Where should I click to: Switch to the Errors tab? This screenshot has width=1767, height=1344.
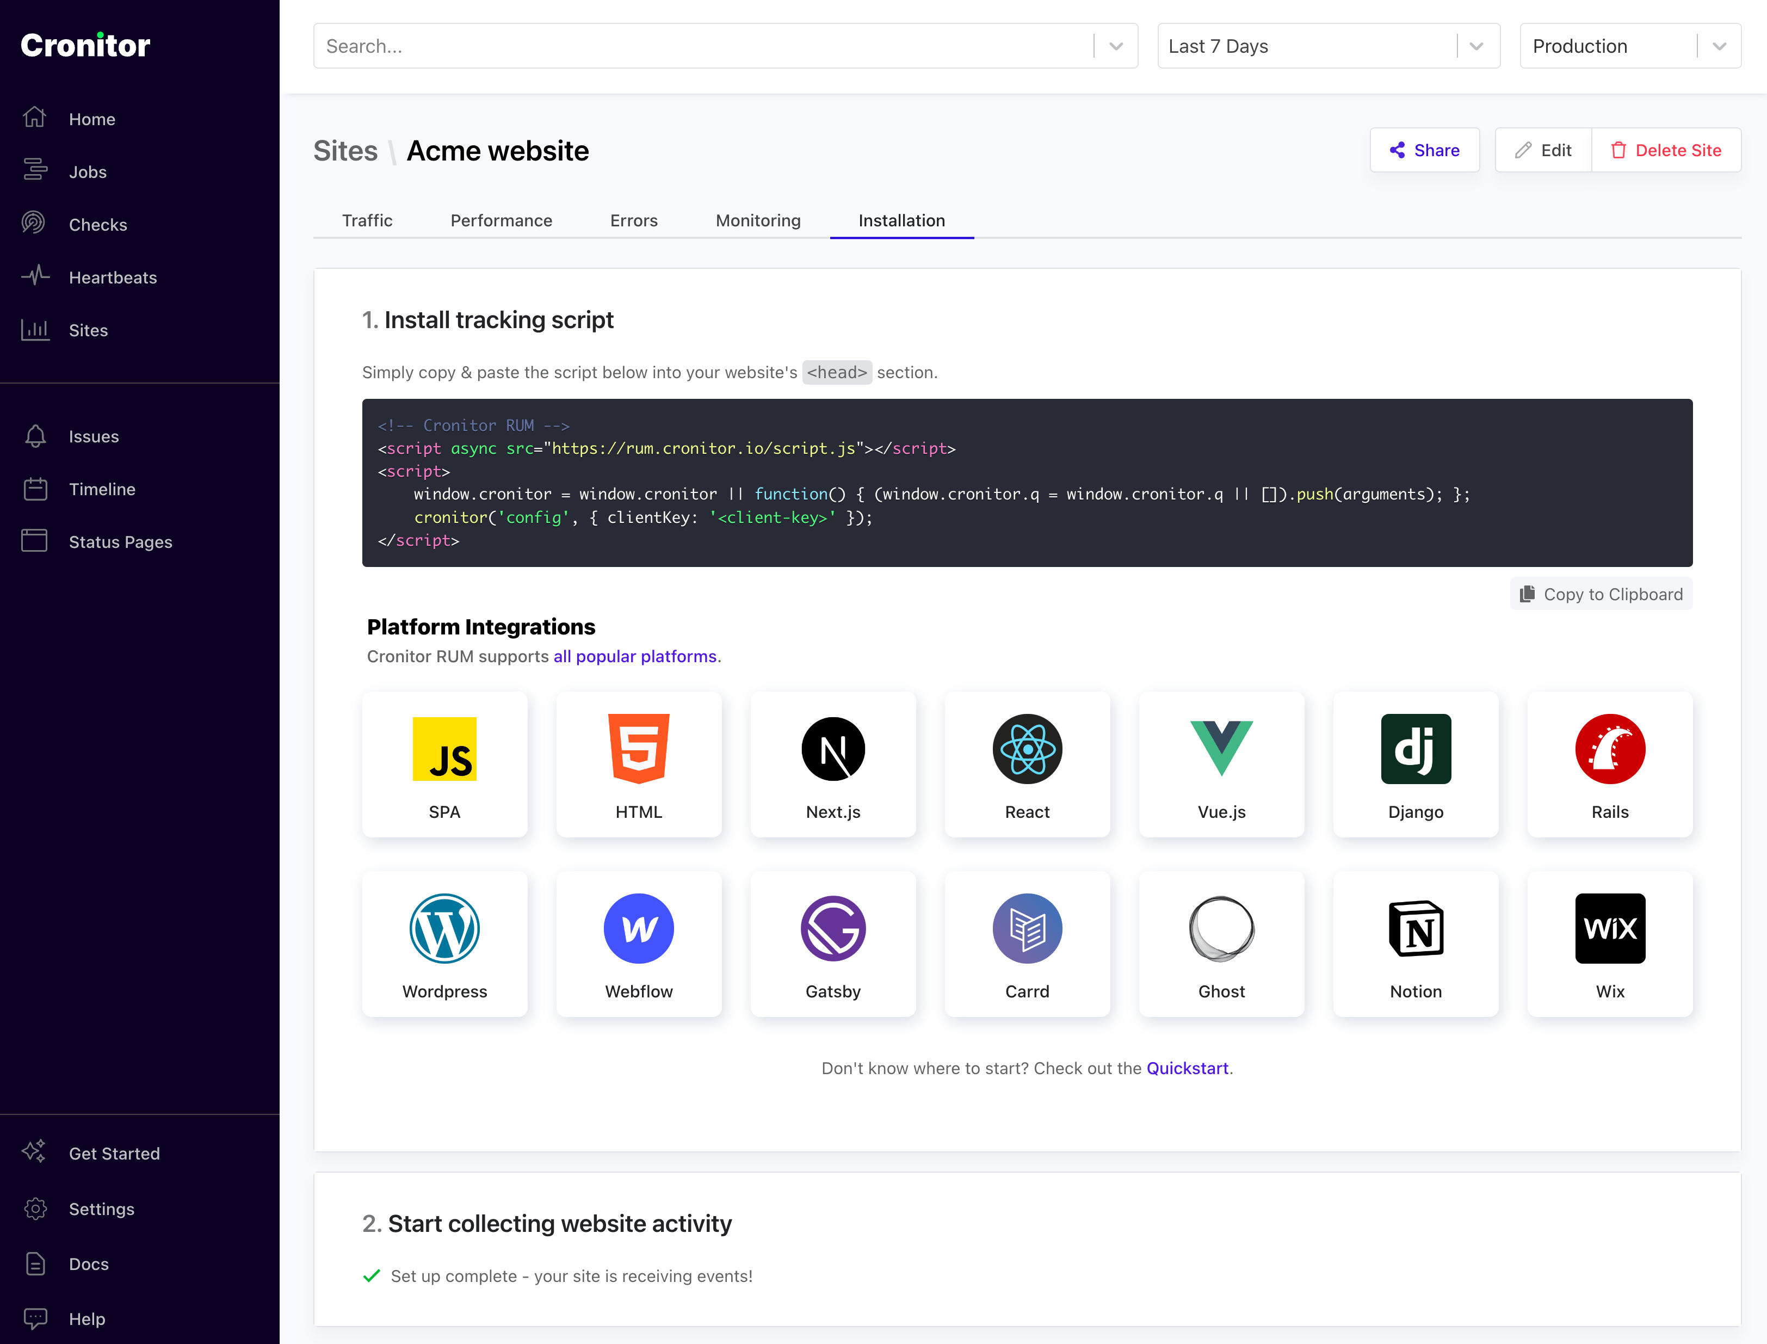(634, 221)
